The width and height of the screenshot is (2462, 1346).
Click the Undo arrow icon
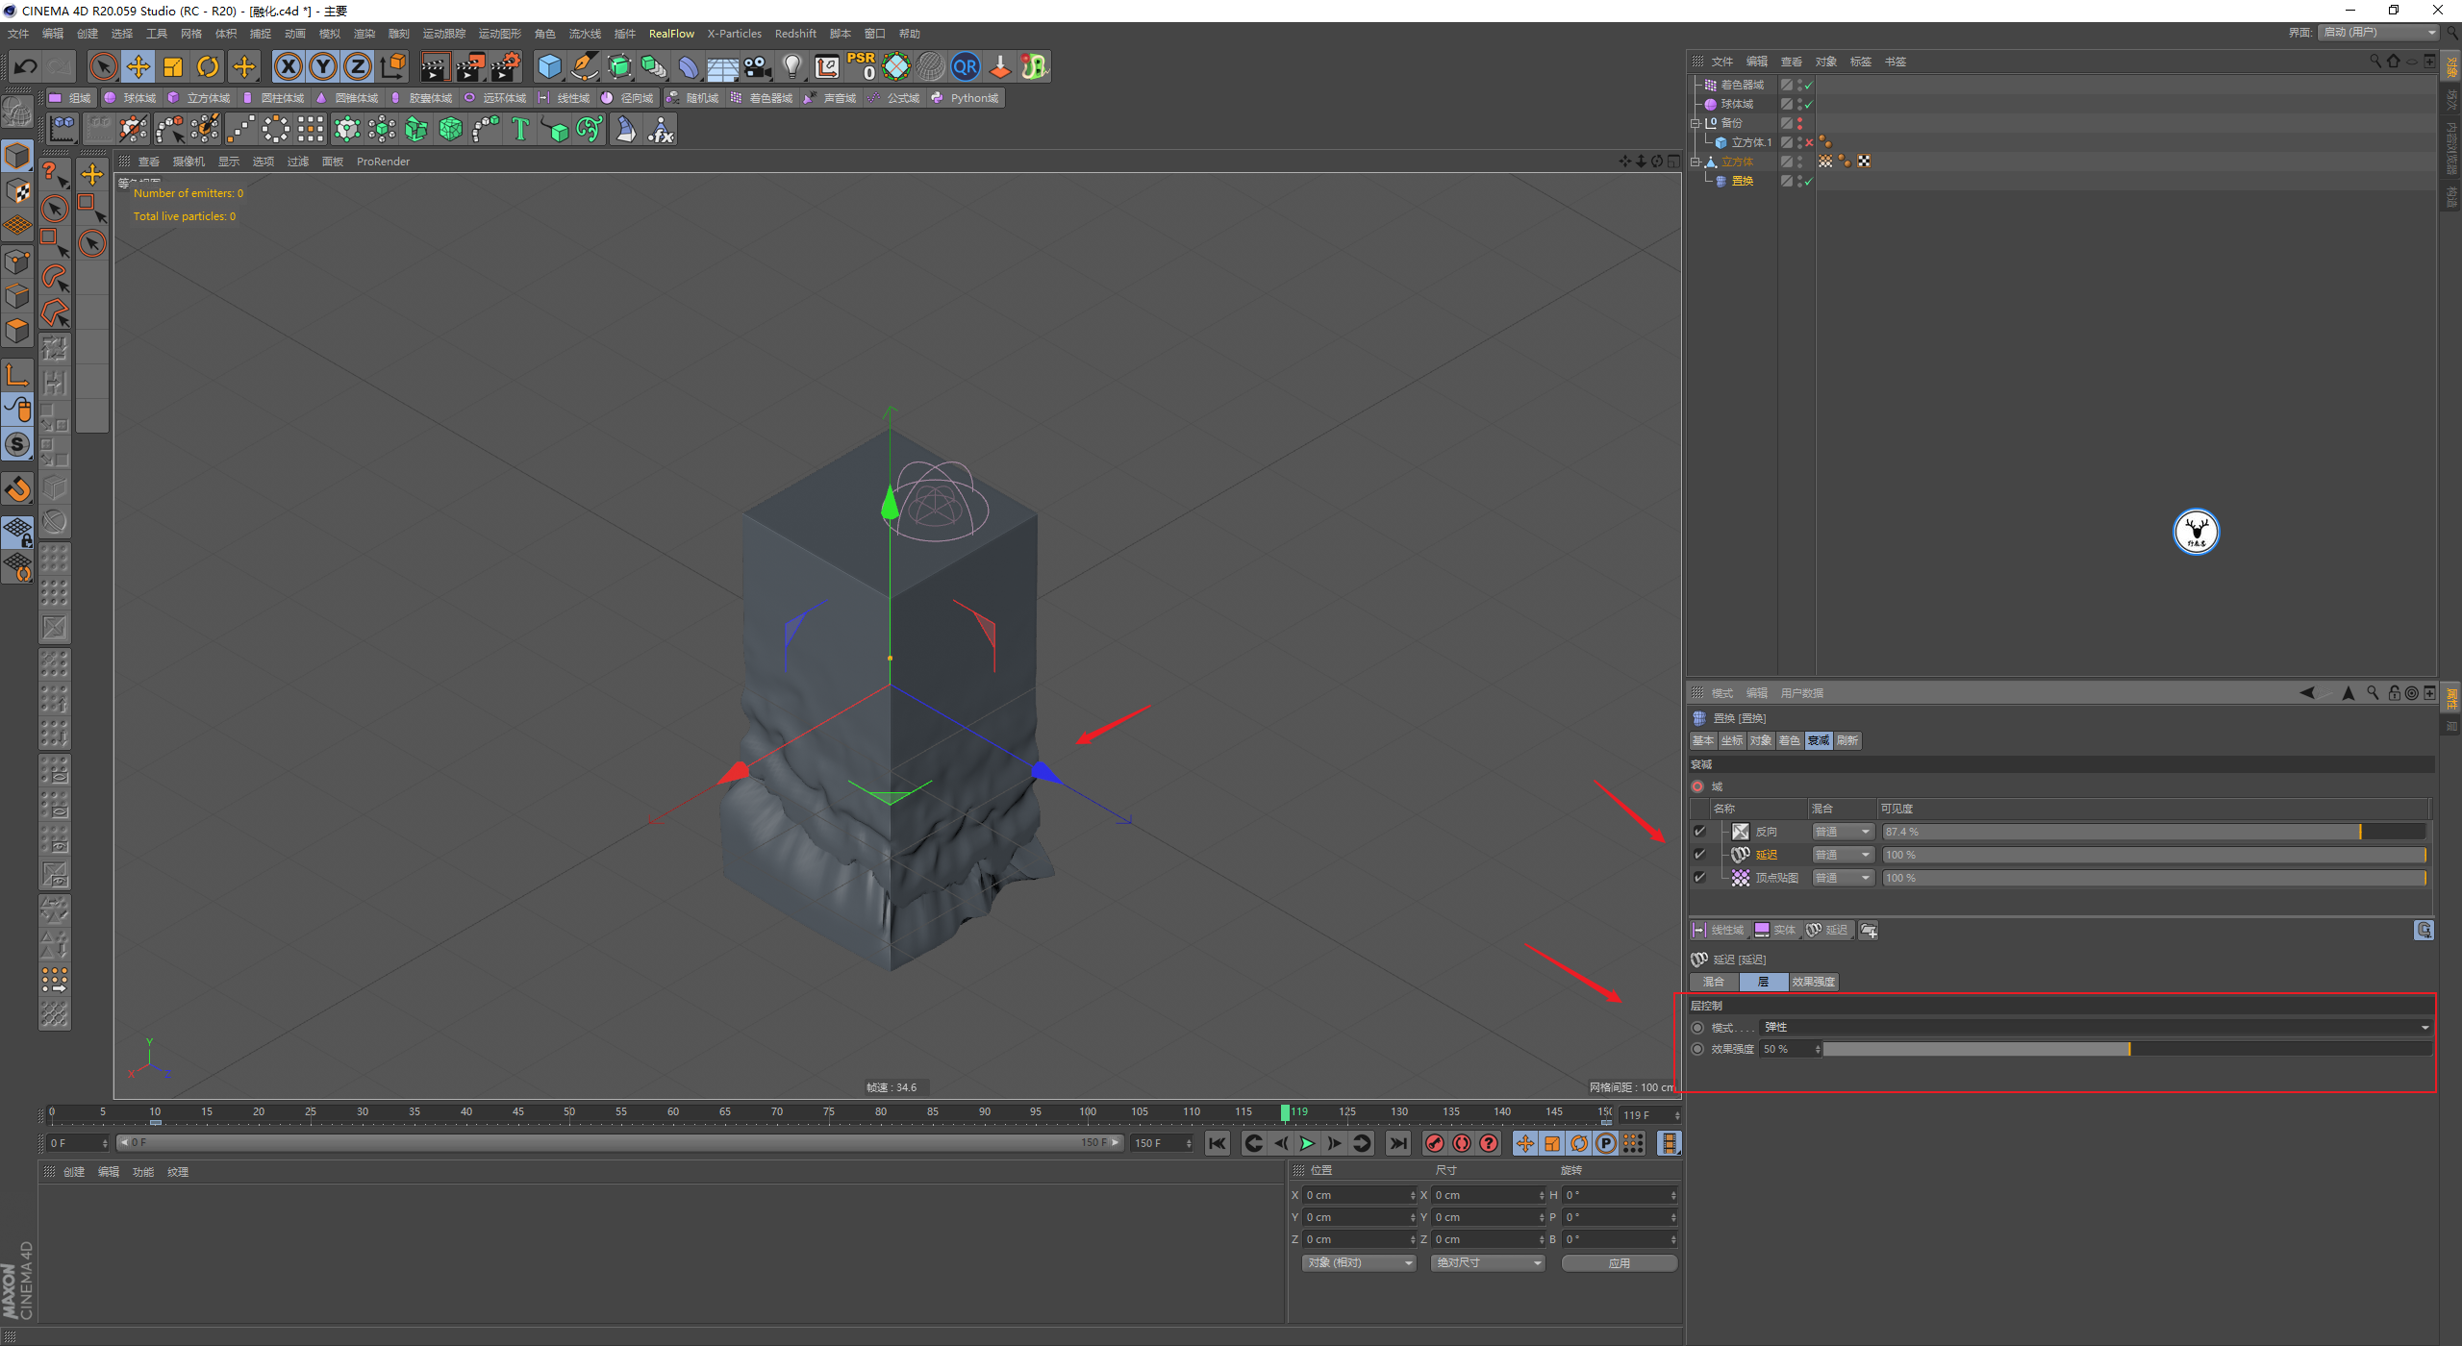26,66
